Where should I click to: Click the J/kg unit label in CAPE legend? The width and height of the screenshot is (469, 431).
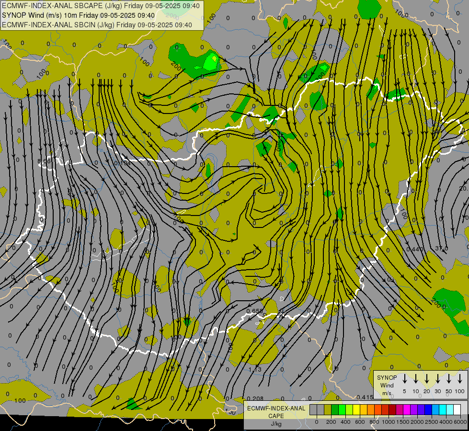point(276,424)
